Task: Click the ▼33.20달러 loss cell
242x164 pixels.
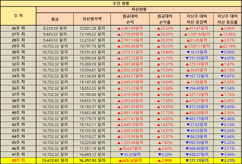Action: (130, 154)
